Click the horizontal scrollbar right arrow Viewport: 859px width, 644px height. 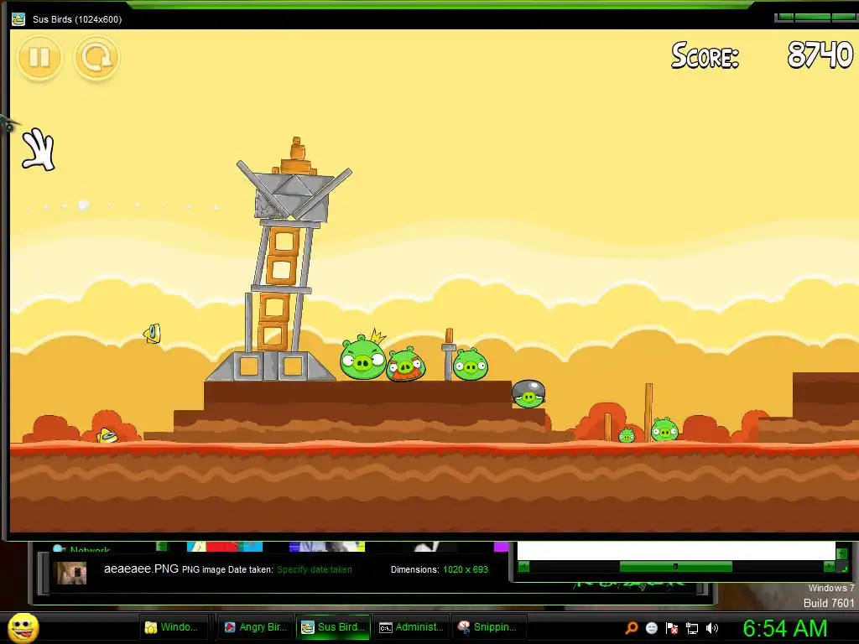[x=829, y=567]
